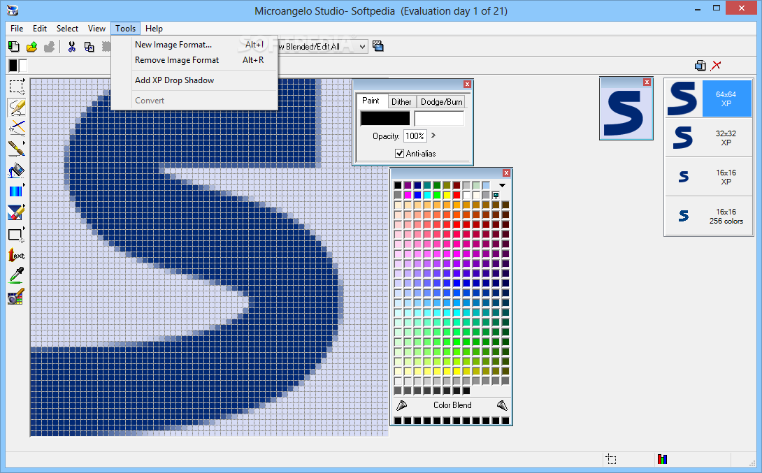This screenshot has height=473, width=762.
Task: Expand the Opacity arrow slider
Action: (433, 136)
